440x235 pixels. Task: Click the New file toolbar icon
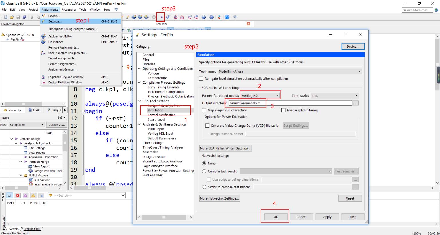[5, 17]
